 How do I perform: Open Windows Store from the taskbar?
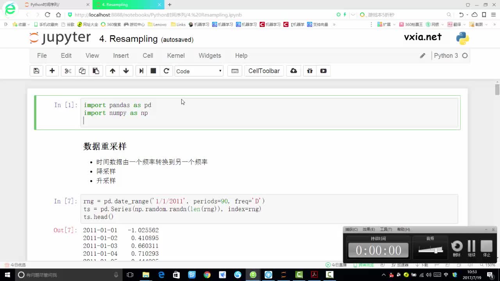pyautogui.click(x=177, y=275)
